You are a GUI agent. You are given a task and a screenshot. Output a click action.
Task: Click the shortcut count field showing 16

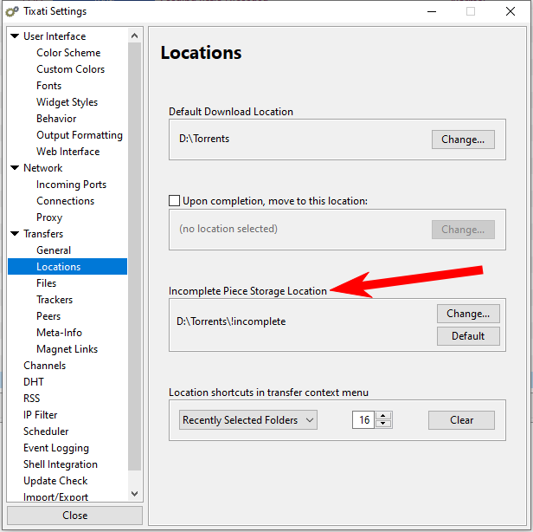(x=363, y=420)
